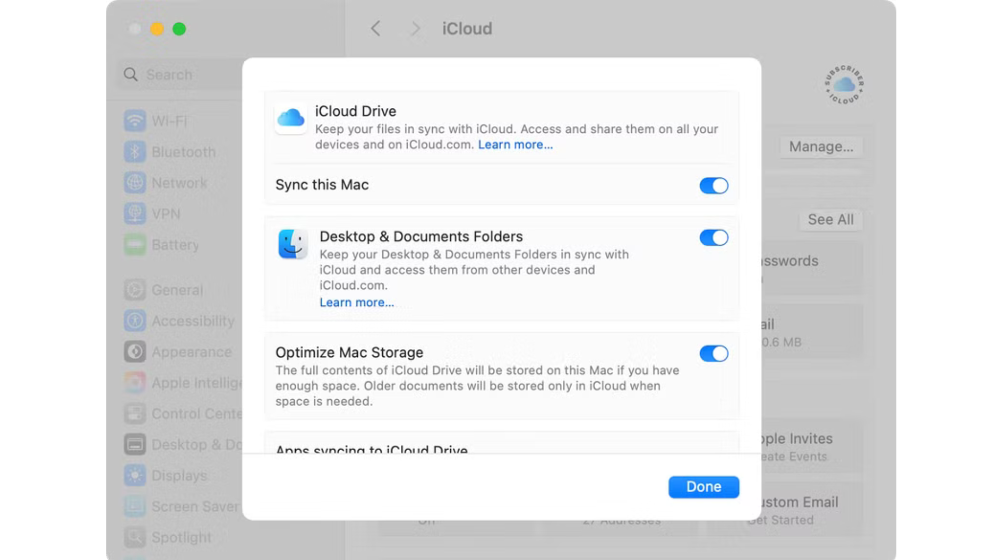Image resolution: width=996 pixels, height=560 pixels.
Task: Click the Accessibility sidebar icon
Action: point(135,321)
